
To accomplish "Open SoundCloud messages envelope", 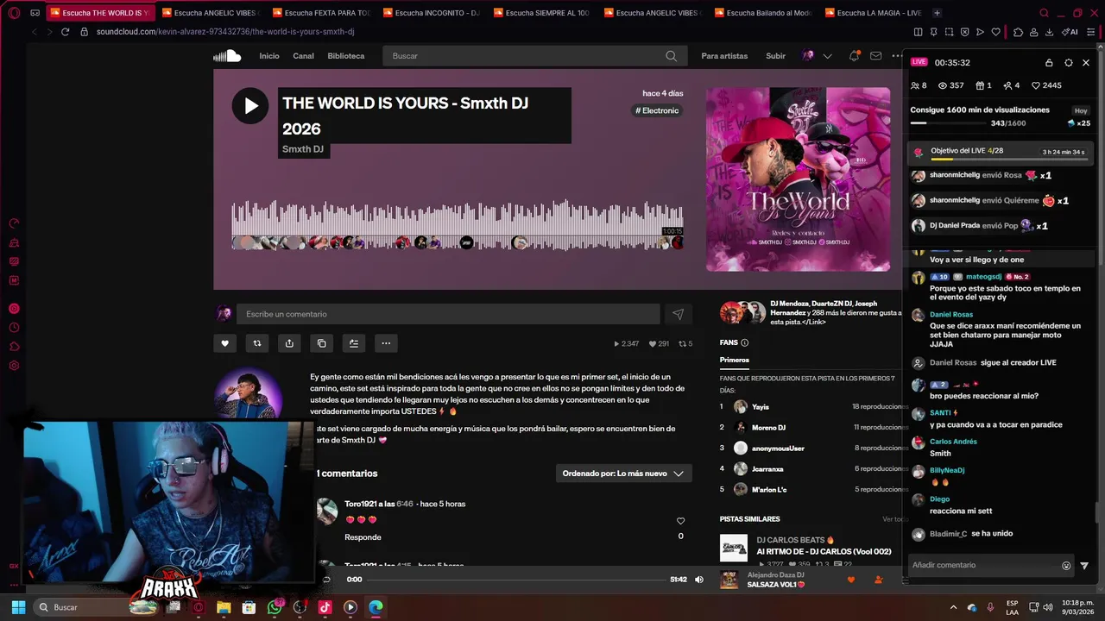I will click(x=875, y=56).
